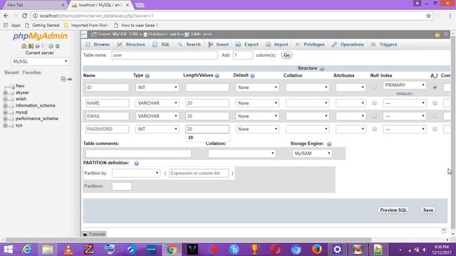Click the Type column help icon

pos(147,75)
